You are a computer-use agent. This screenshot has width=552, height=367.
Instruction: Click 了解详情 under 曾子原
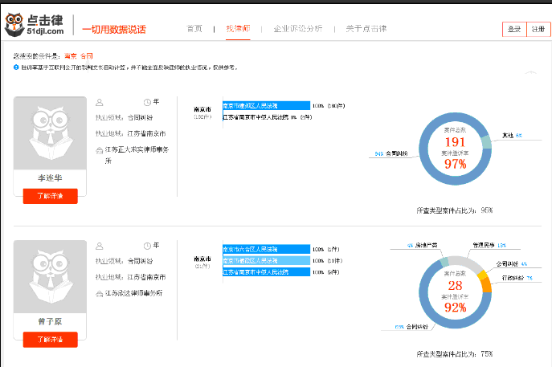(51, 340)
